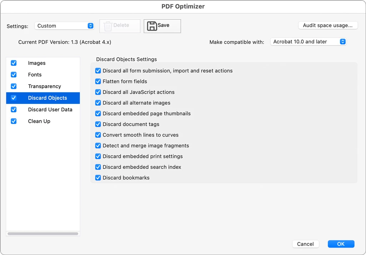Toggle the Discard Objects panel checkbox
This screenshot has width=366, height=255.
click(14, 98)
